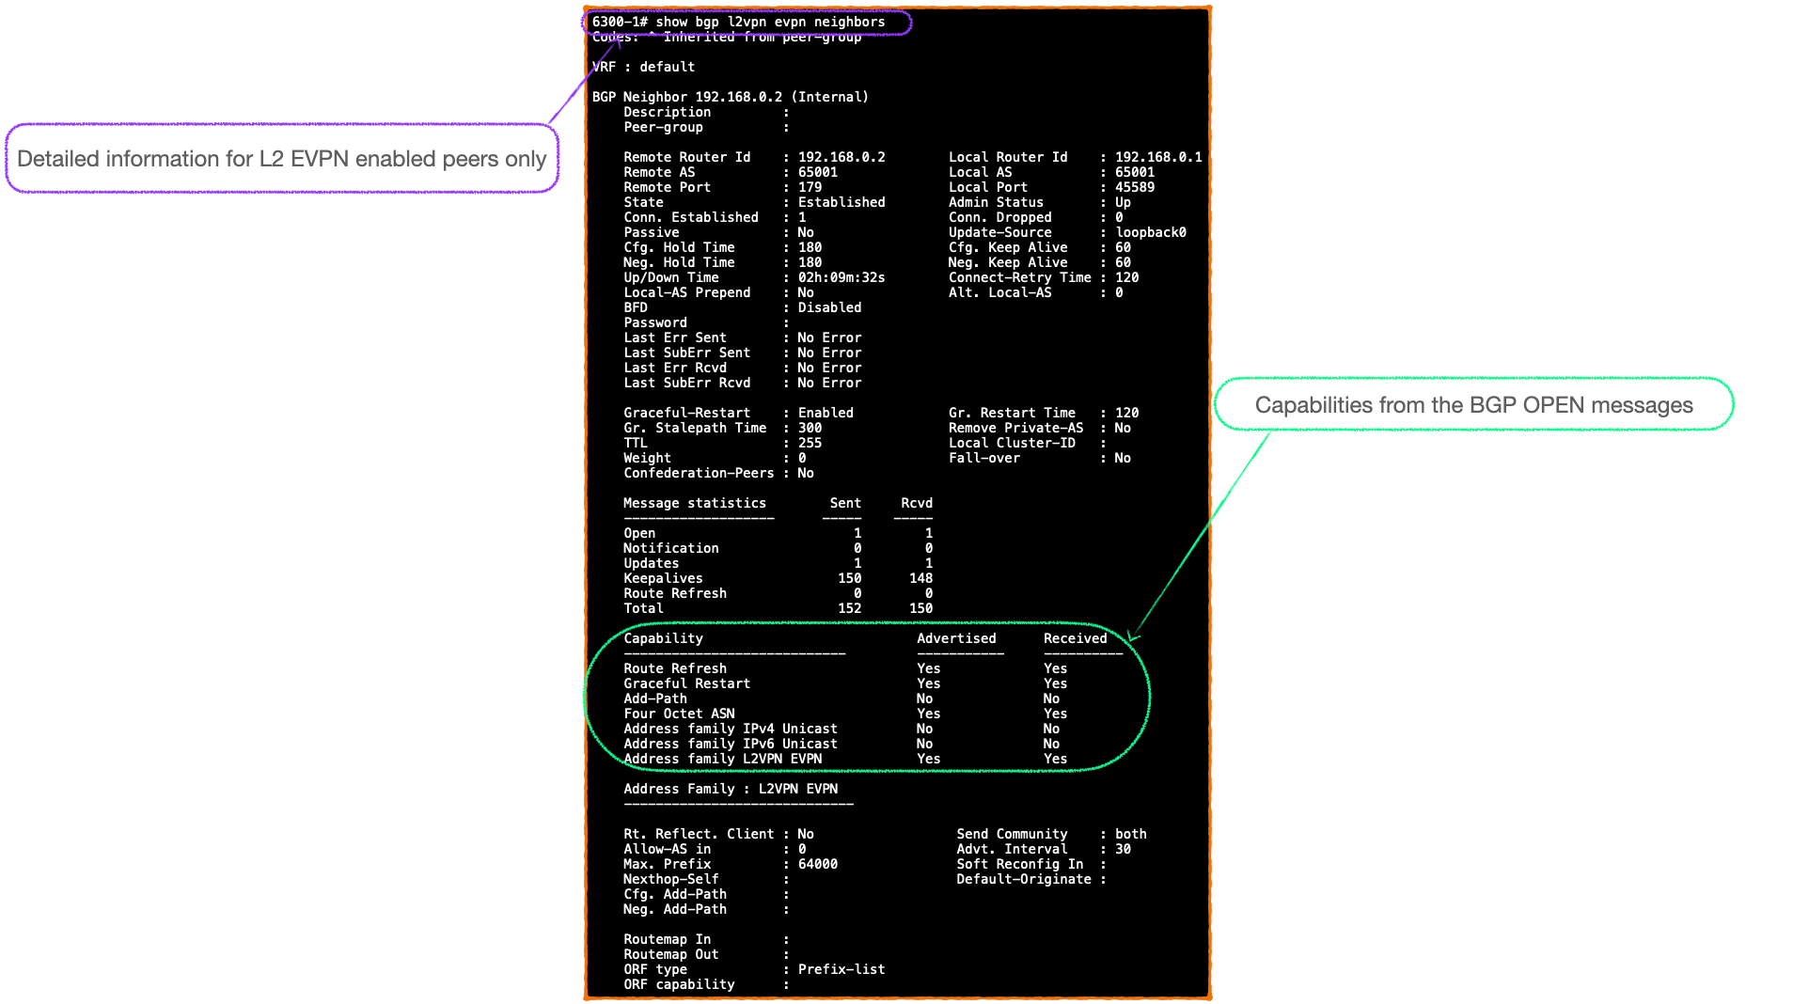Select the Remote Port value 179
Image resolution: width=1793 pixels, height=1004 pixels.
pos(810,187)
